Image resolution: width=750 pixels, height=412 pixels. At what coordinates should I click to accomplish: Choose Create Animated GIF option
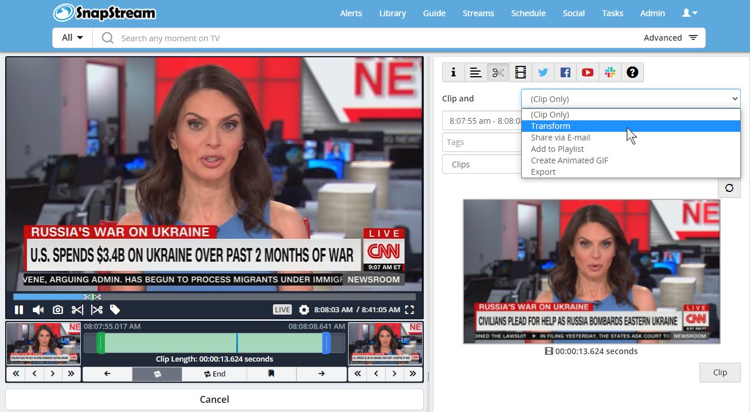point(631,160)
